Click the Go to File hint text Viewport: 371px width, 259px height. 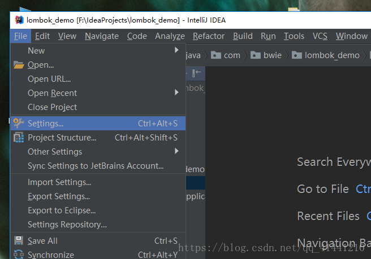tap(323, 189)
